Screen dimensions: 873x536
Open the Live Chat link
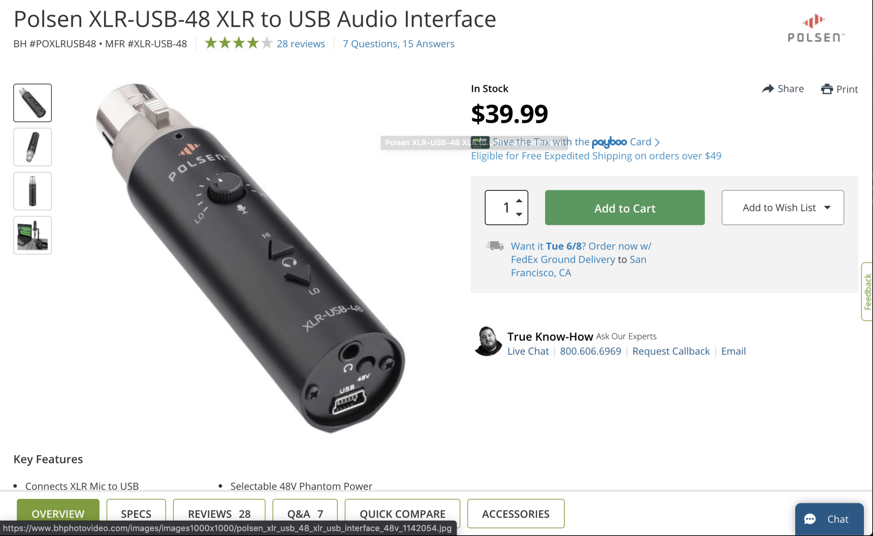(x=528, y=351)
